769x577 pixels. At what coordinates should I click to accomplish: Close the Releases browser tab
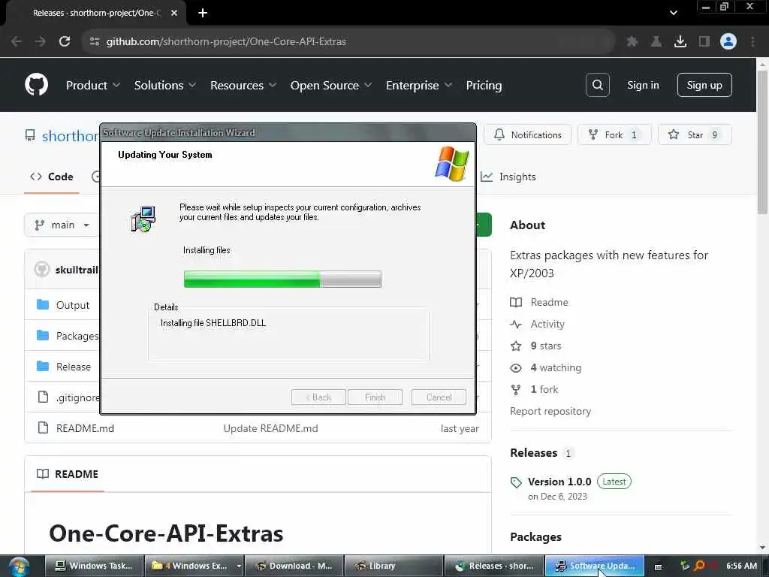[x=173, y=13]
